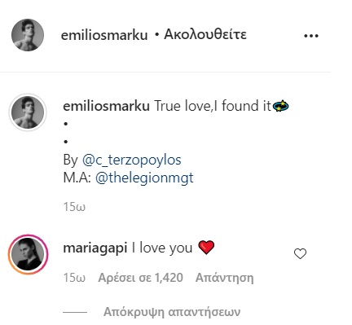Click the 'True love,I found it' caption text
This screenshot has width=352, height=325.
tap(213, 106)
